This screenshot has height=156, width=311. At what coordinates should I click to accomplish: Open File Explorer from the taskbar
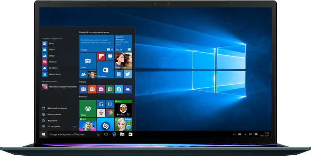(122, 134)
